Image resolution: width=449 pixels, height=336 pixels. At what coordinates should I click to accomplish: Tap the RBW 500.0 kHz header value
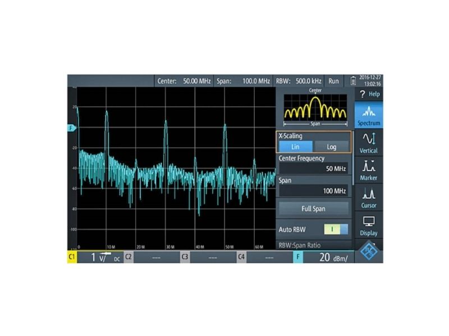(x=299, y=81)
